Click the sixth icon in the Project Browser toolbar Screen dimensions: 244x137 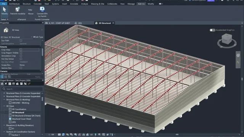[x=21, y=84]
